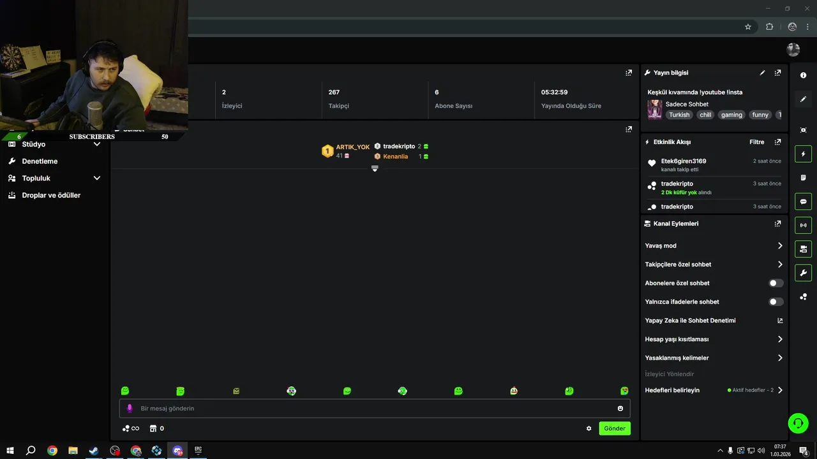The width and height of the screenshot is (817, 459).
Task: Open the notification center in system tray
Action: [x=804, y=451]
